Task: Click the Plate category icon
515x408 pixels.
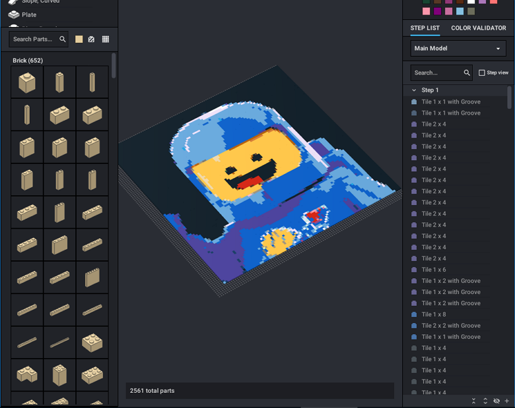Action: click(13, 15)
